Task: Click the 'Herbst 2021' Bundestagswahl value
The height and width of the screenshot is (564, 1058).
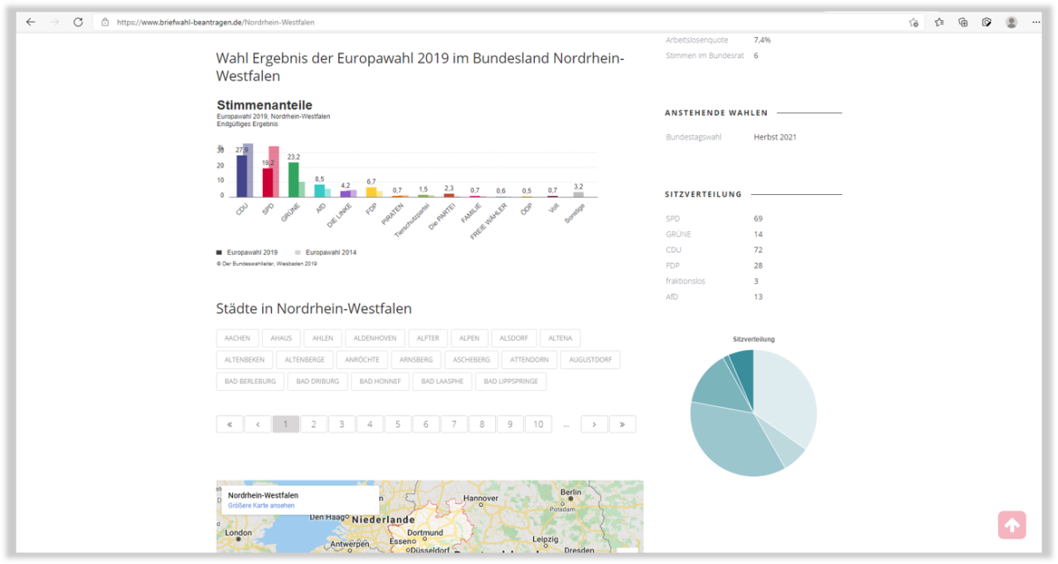Action: pyautogui.click(x=775, y=137)
